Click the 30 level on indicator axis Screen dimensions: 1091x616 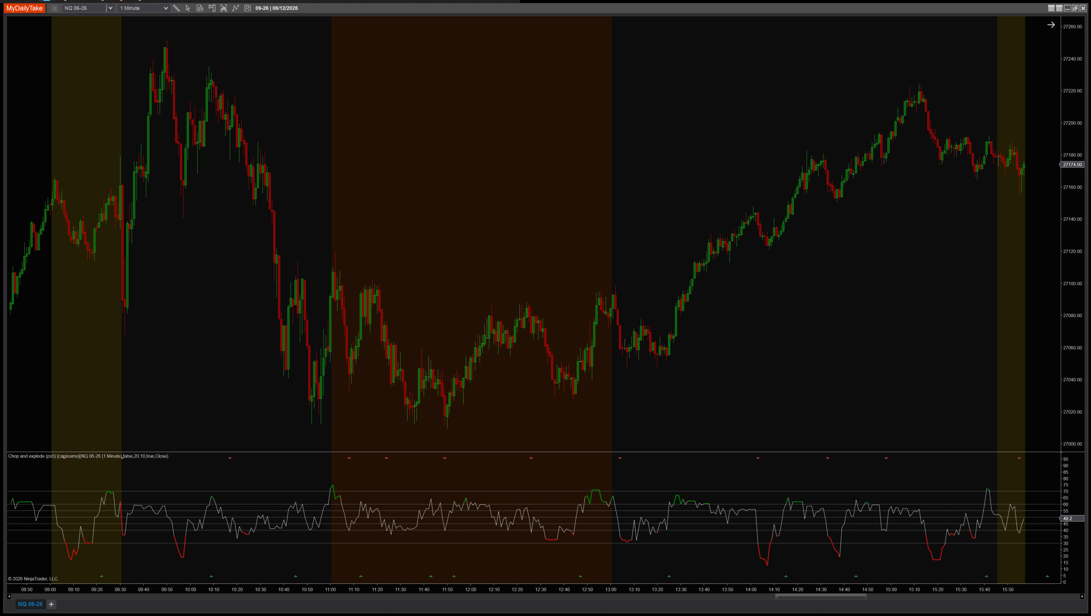click(x=1066, y=544)
